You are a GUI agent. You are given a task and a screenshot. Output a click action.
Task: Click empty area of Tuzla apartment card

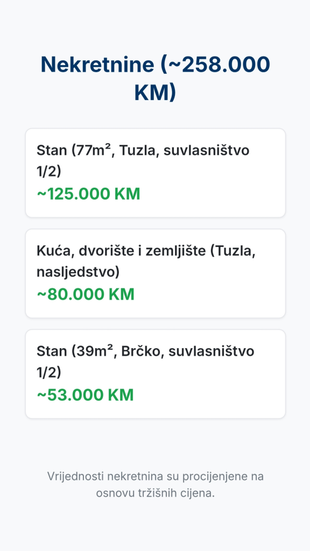tap(211, 194)
